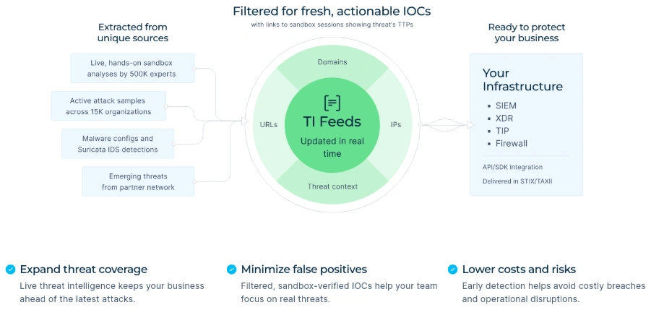Image resolution: width=651 pixels, height=310 pixels.
Task: Click the API/SDK integration text
Action: pos(512,167)
